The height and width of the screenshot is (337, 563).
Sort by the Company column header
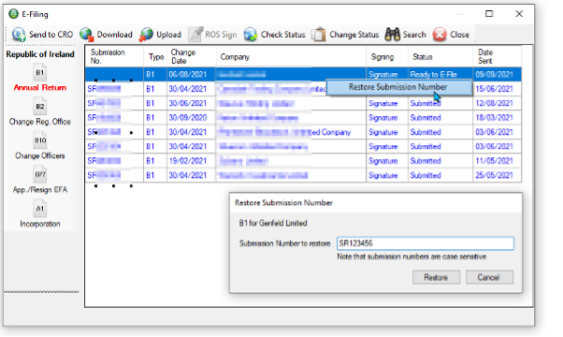(x=291, y=56)
